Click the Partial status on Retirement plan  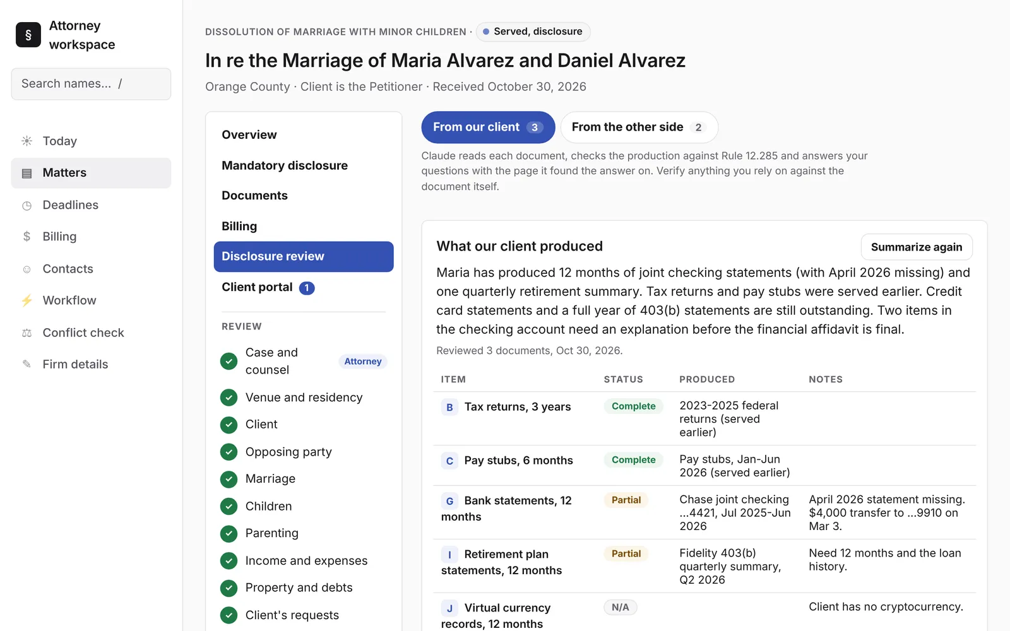(626, 554)
